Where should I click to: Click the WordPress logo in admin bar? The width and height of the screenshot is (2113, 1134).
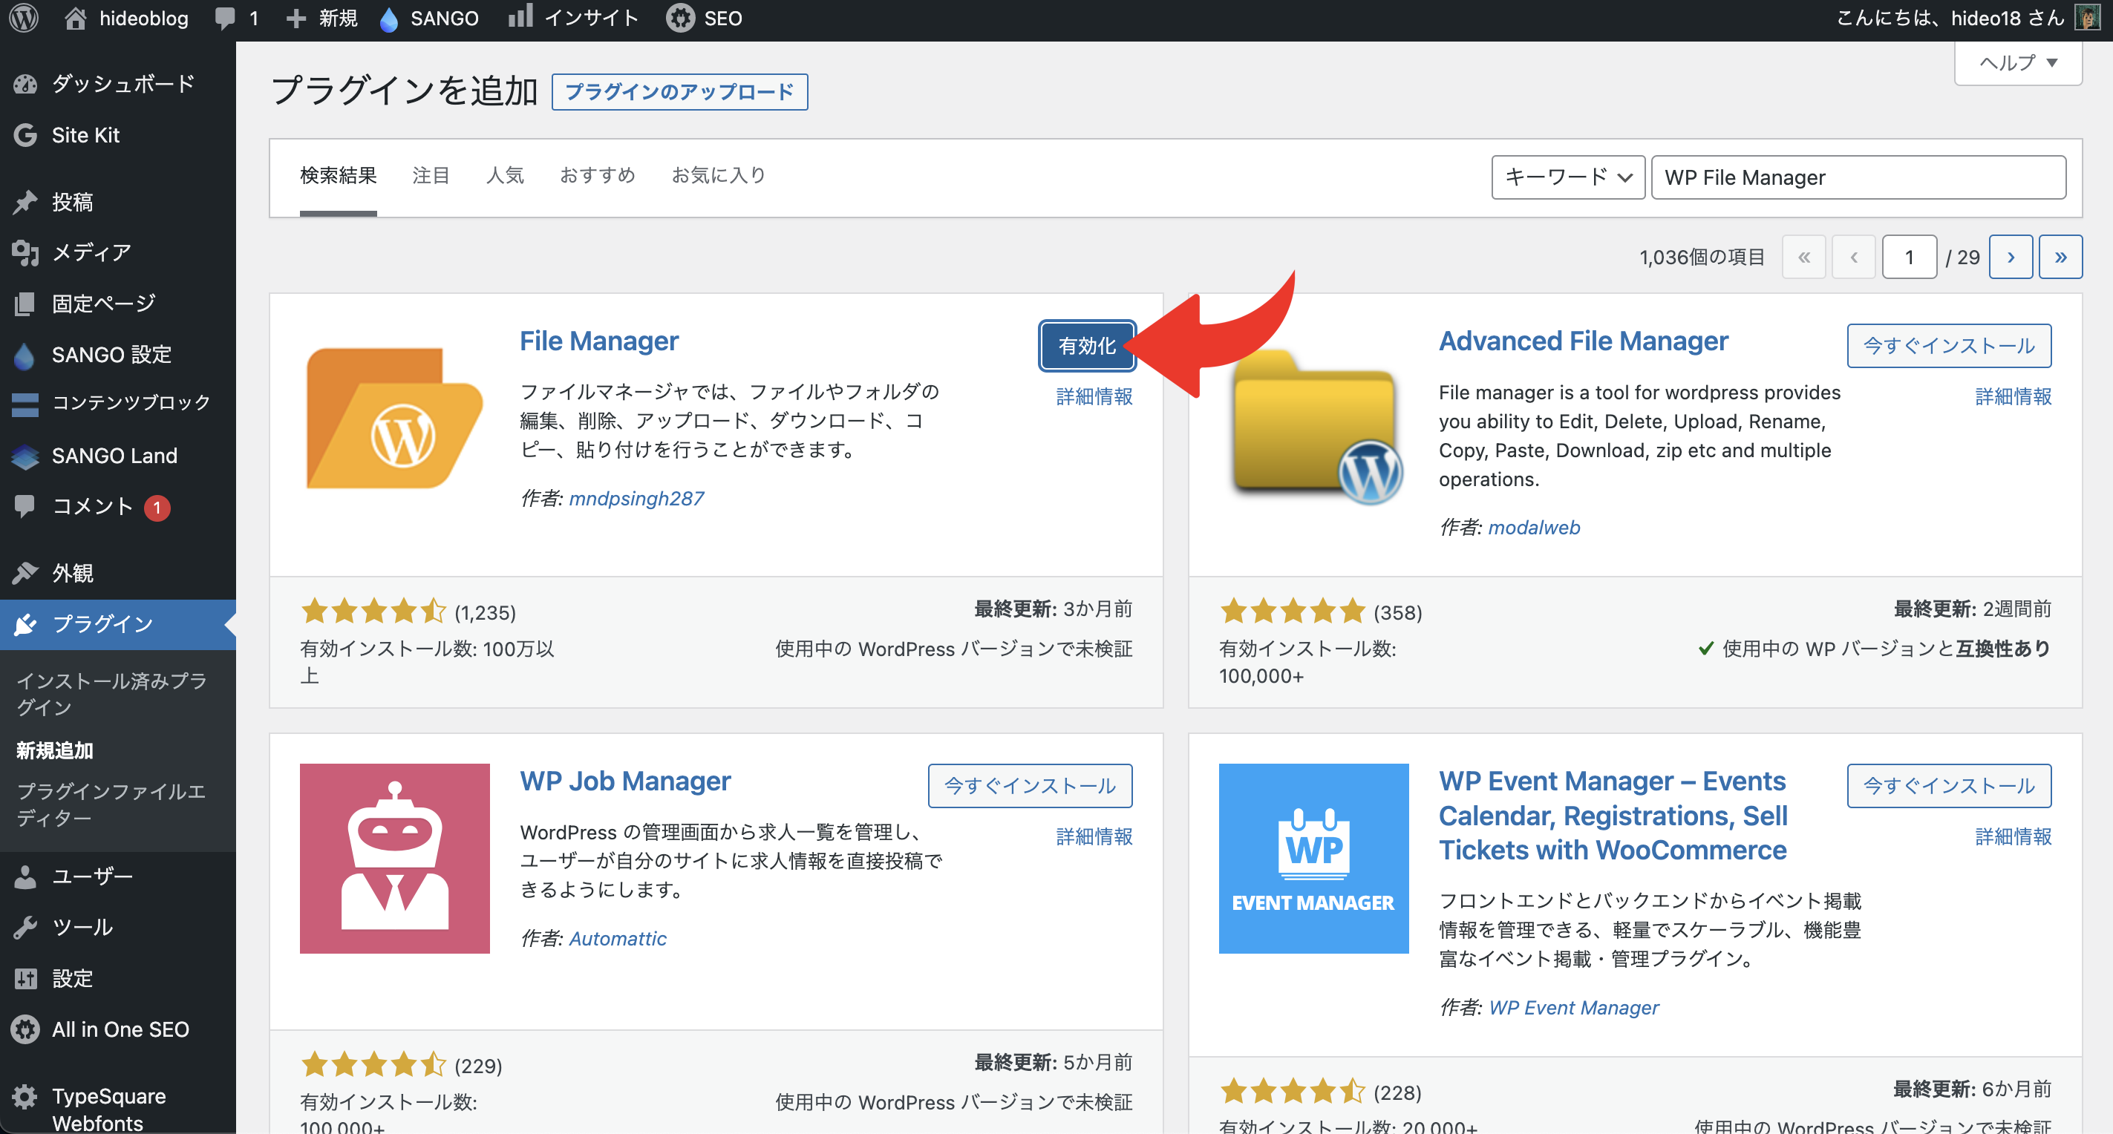coord(25,18)
